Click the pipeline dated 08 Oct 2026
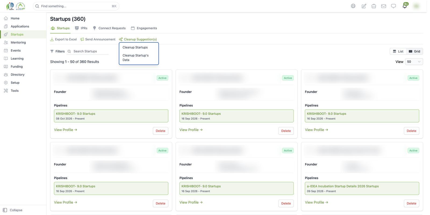Image resolution: width=430 pixels, height=215 pixels. pyautogui.click(x=111, y=116)
